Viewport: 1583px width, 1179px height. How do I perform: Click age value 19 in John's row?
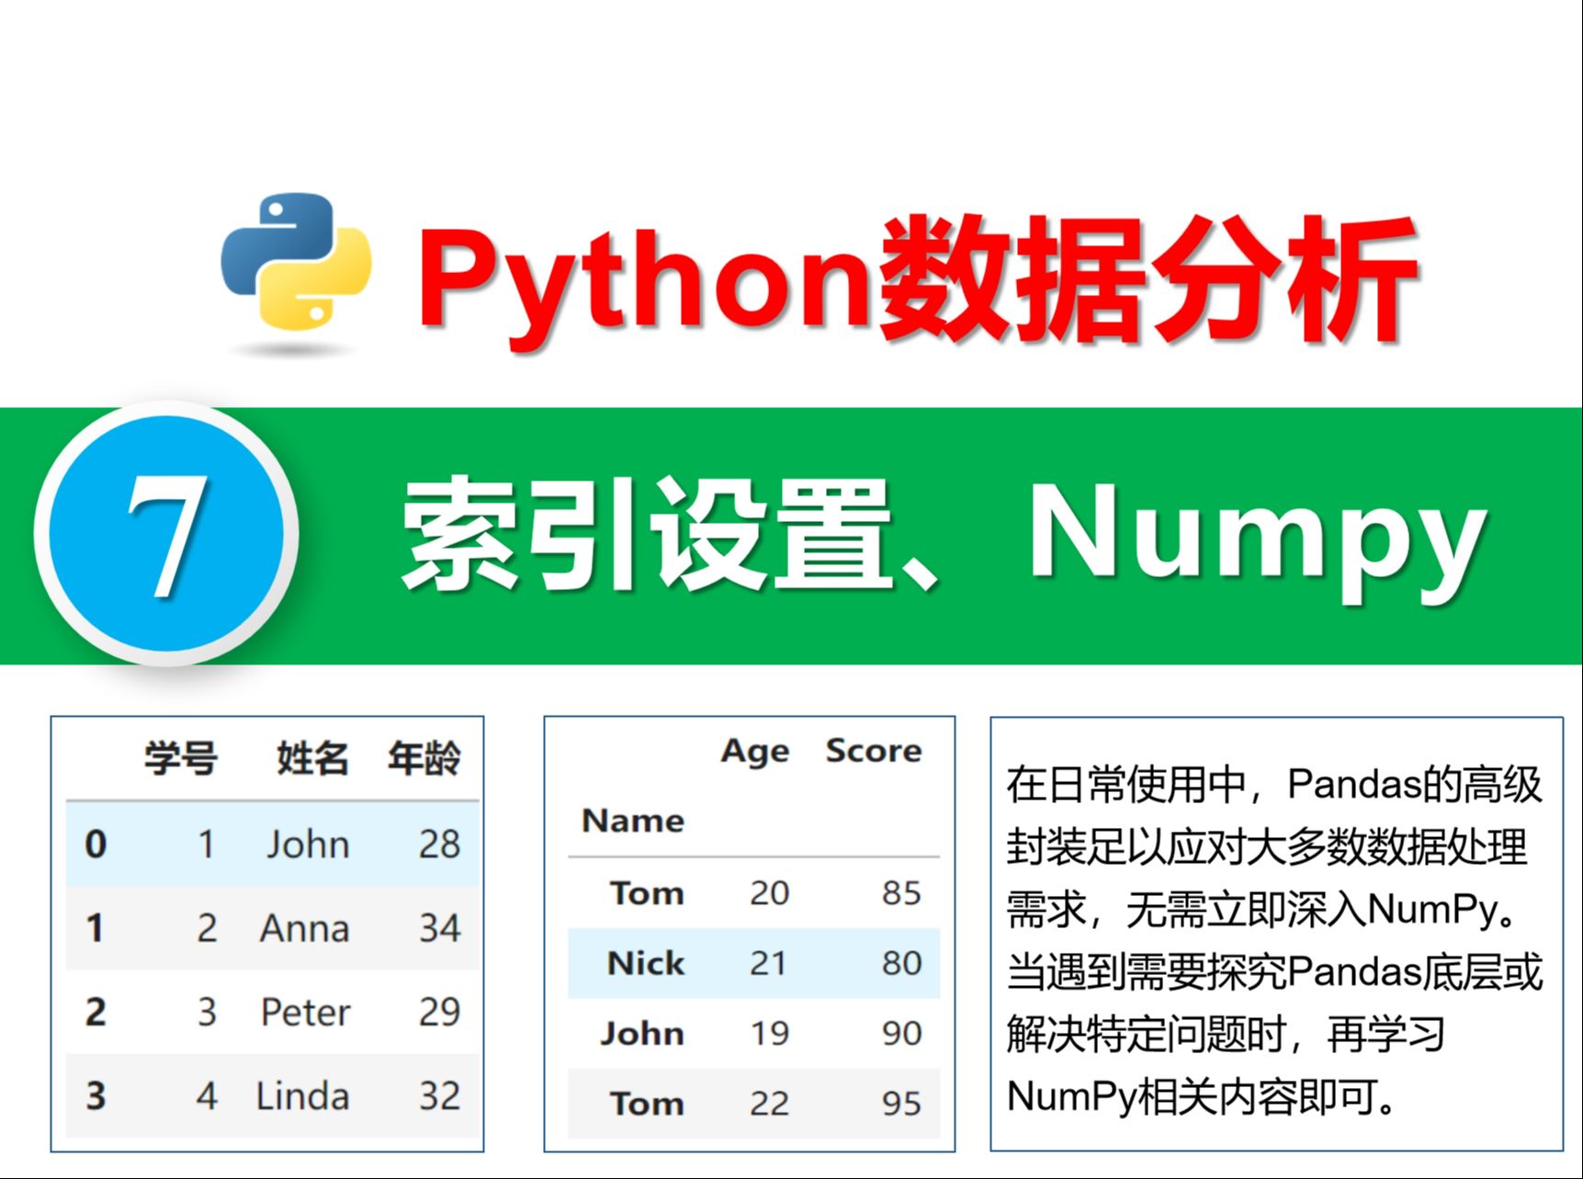(769, 1033)
